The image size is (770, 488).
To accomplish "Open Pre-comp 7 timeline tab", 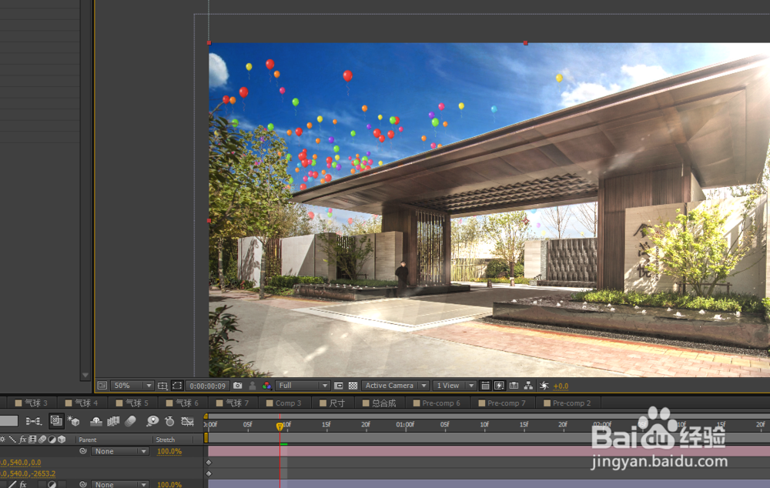I will pyautogui.click(x=502, y=403).
